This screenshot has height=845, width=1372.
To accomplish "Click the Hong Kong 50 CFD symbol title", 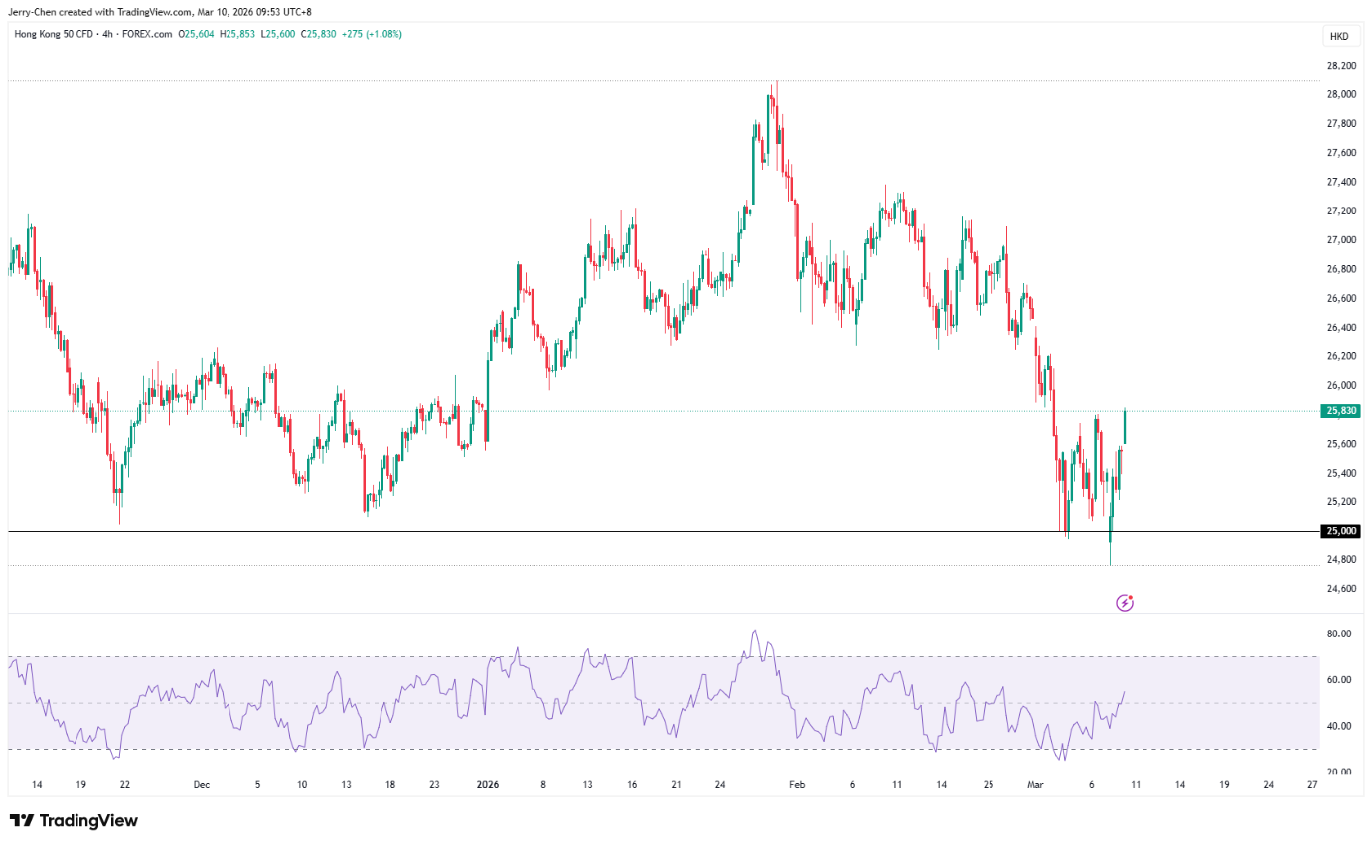I will pos(54,34).
